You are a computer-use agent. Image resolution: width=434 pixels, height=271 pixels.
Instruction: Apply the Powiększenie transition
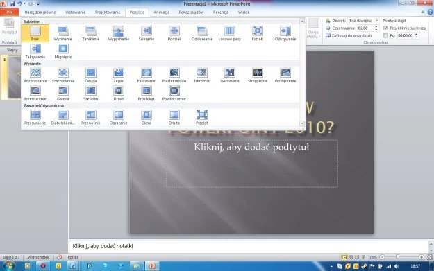tap(174, 93)
